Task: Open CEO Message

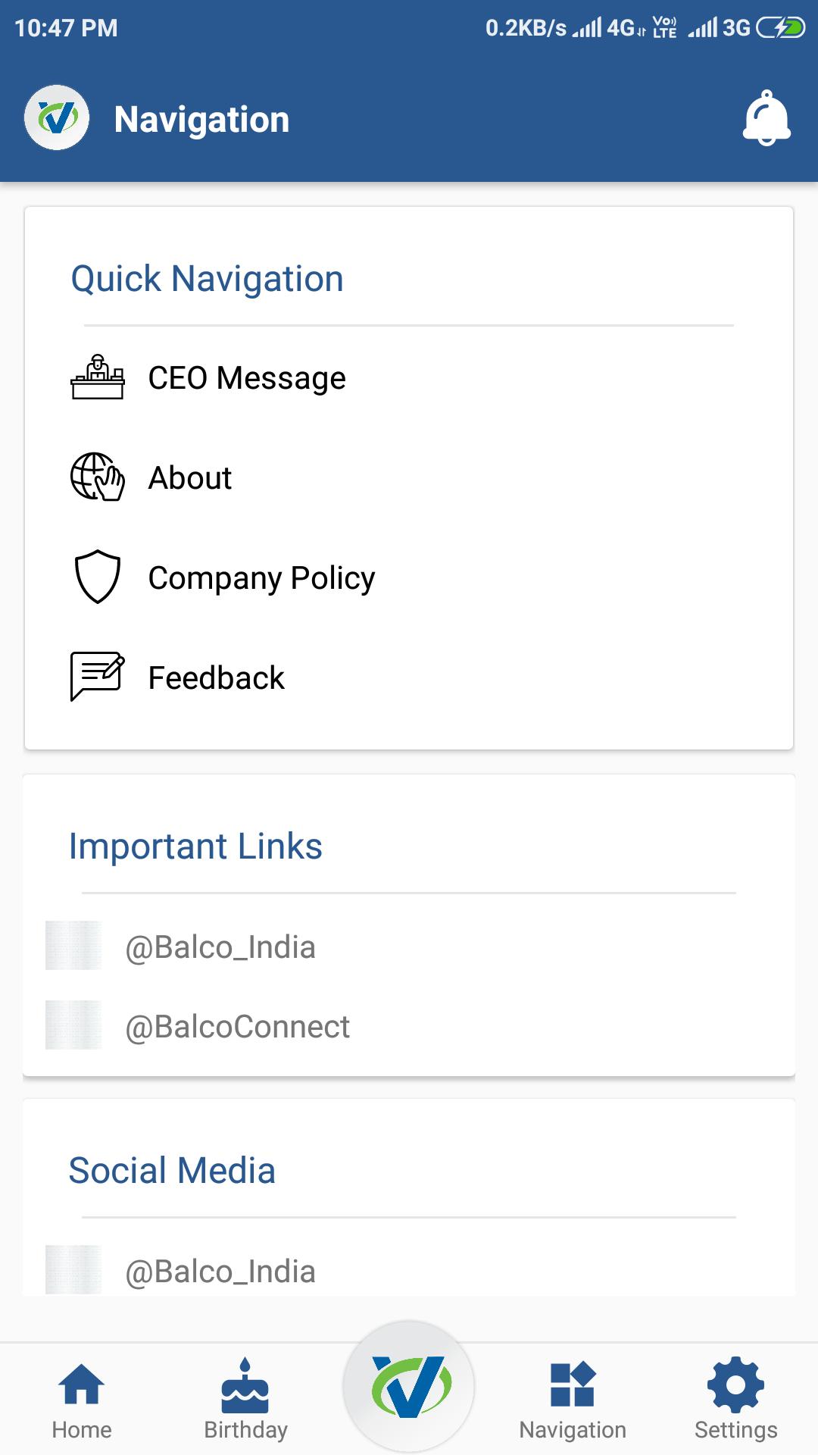Action: [x=409, y=377]
